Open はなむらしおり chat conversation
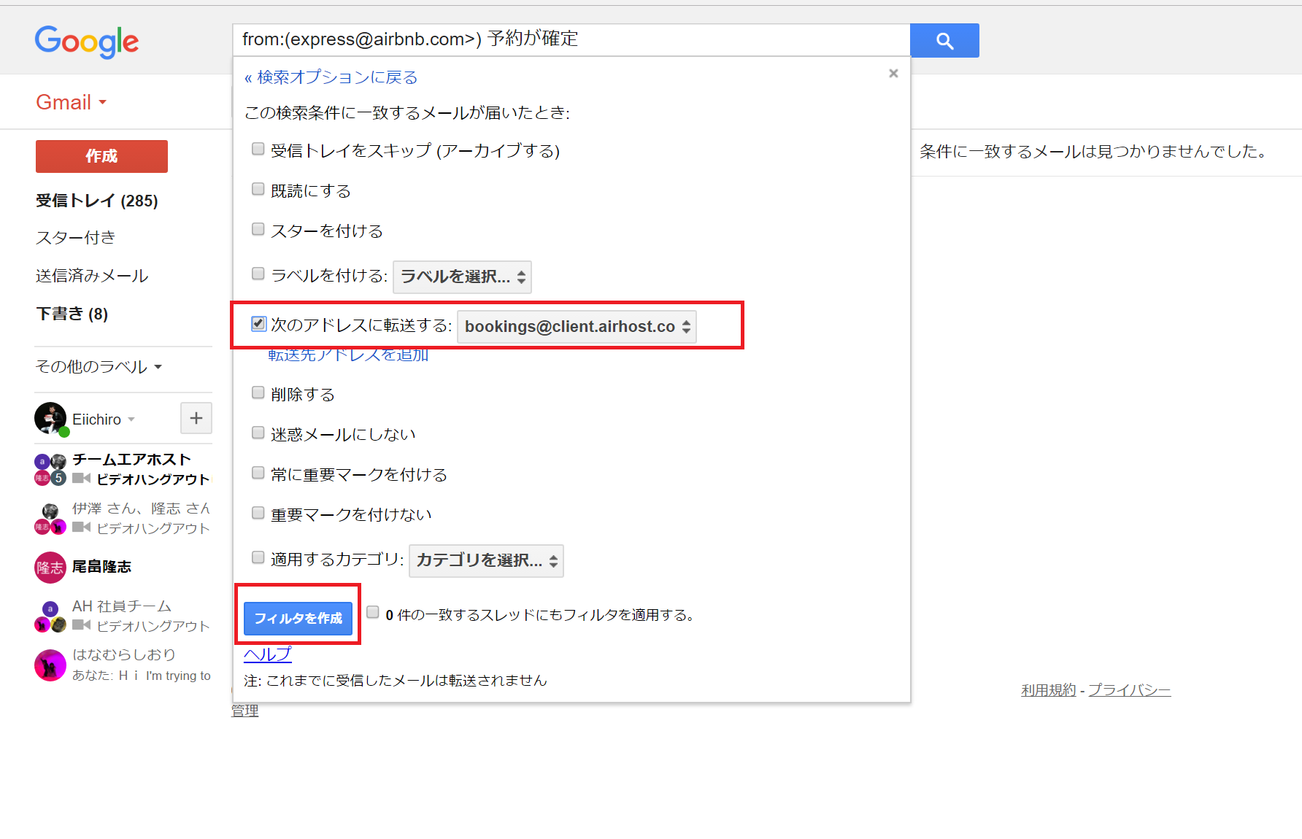Image resolution: width=1302 pixels, height=839 pixels. tap(124, 654)
